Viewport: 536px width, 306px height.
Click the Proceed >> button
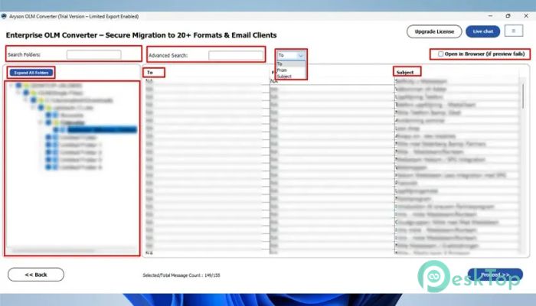495,275
